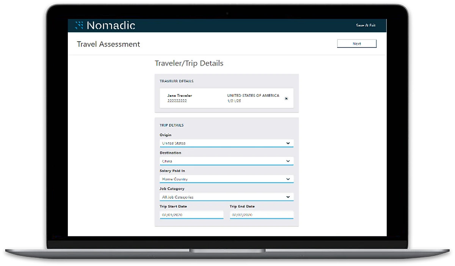Viewport: 455px width, 266px height.
Task: Click the Traveler/Trip Details heading
Action: (189, 63)
